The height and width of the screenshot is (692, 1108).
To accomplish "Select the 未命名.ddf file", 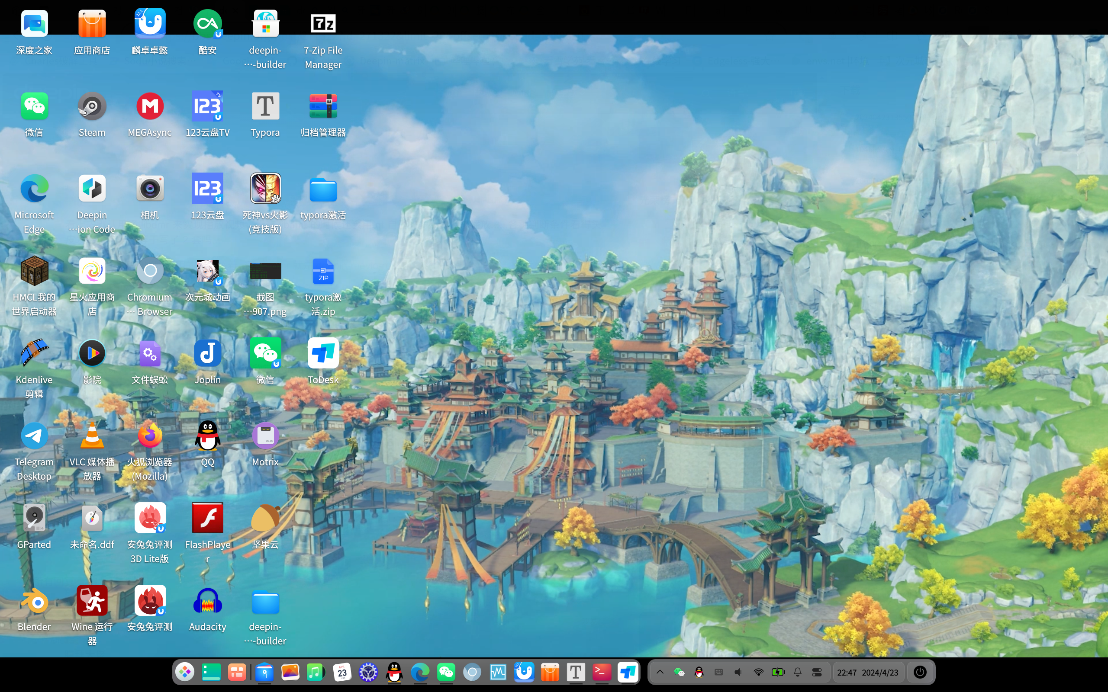I will 92,518.
